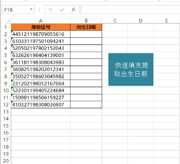Viewport: 180px width, 164px height.
Task: Select cell with 410327198308036907
Action: pos(40,105)
